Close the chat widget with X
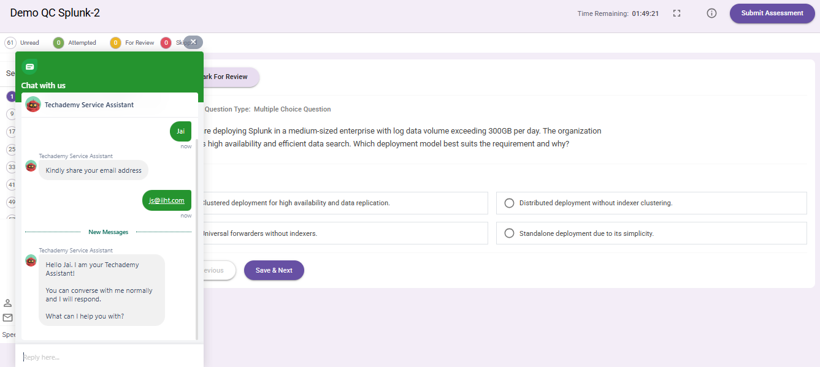This screenshot has width=820, height=367. coord(193,42)
